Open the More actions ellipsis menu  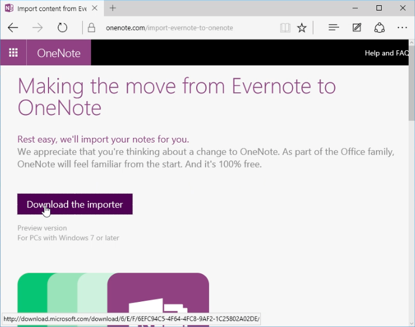pyautogui.click(x=402, y=27)
